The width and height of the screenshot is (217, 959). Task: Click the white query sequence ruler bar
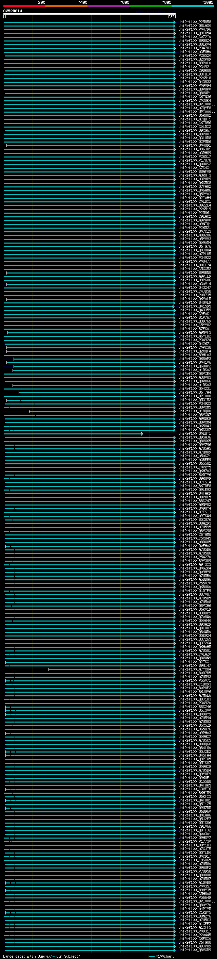[x=90, y=14]
